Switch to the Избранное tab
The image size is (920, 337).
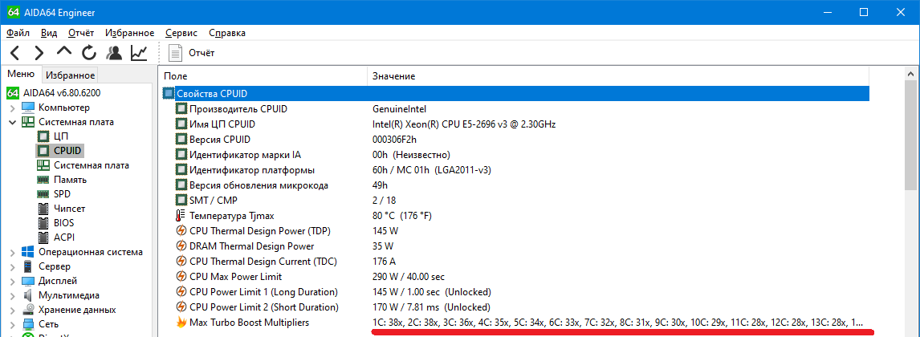71,75
